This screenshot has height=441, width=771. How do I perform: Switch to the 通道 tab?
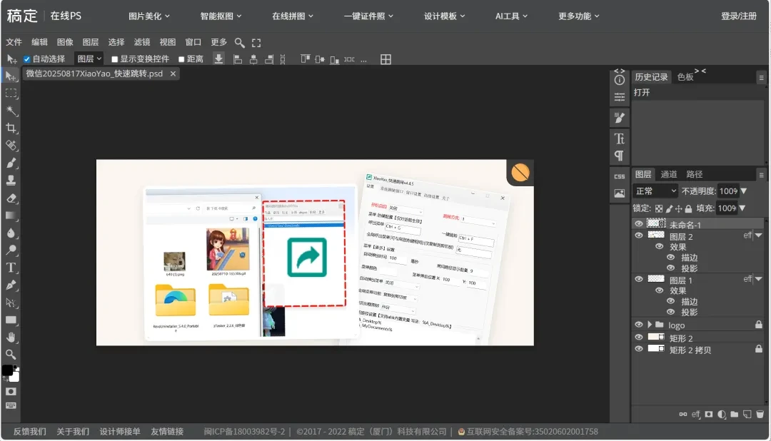(670, 175)
